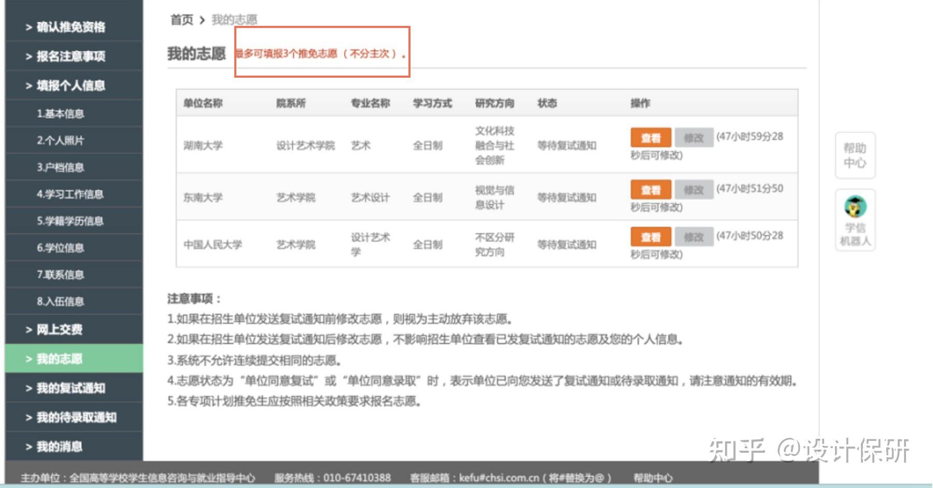Click 状态 column header
The height and width of the screenshot is (488, 933).
pos(547,103)
